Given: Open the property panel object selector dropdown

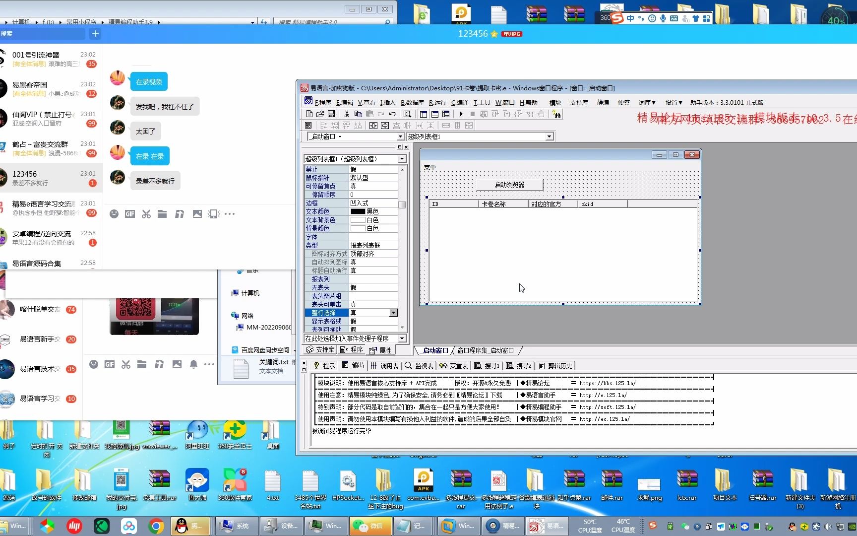Looking at the screenshot, I should tap(402, 159).
